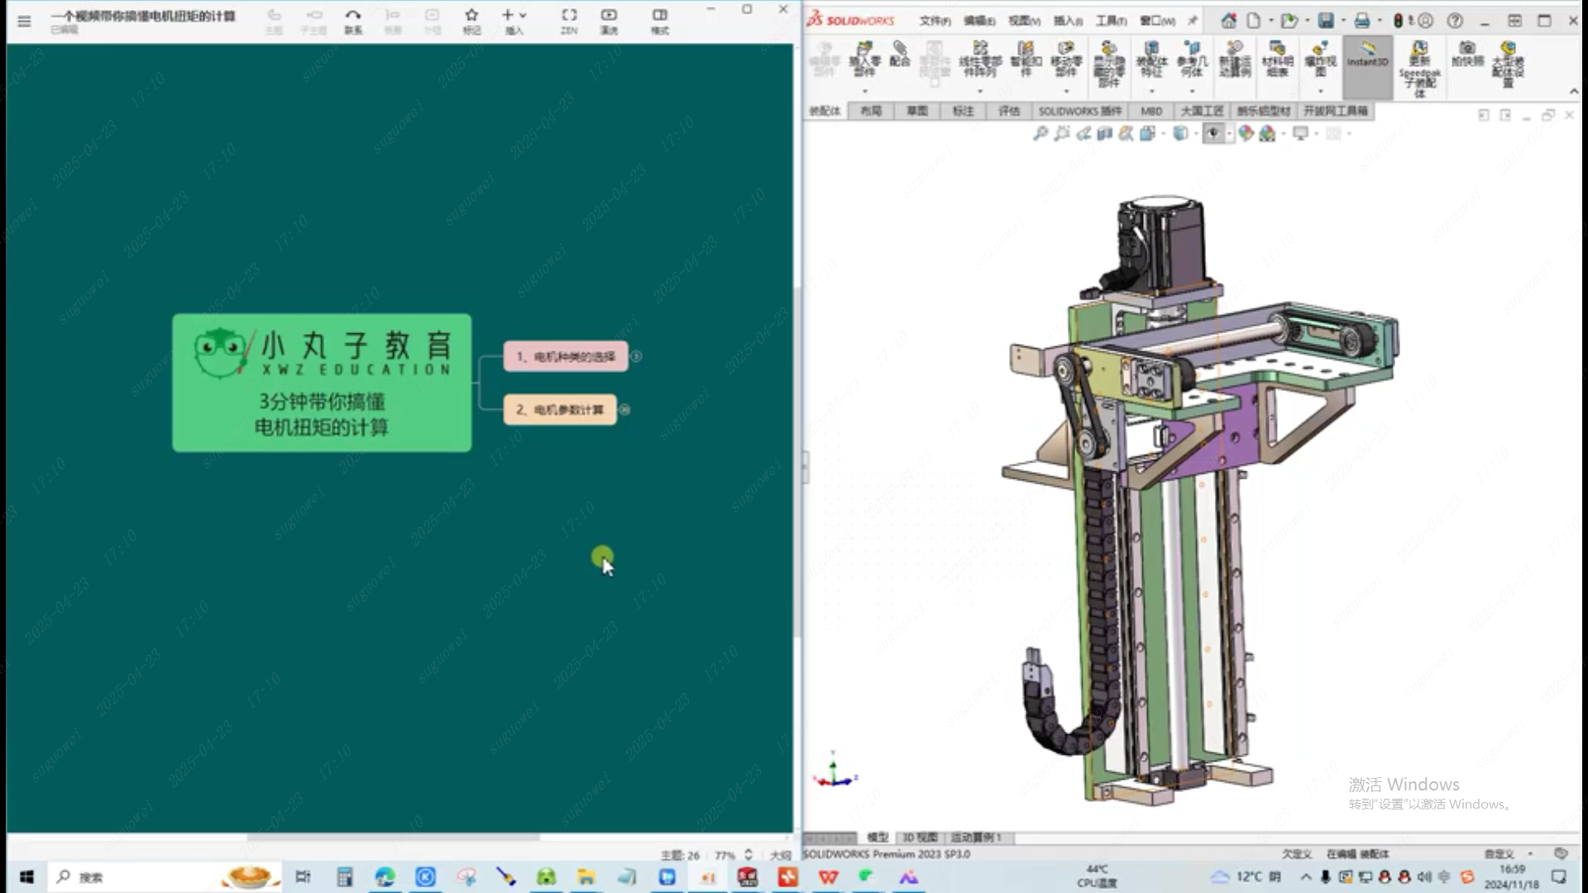This screenshot has width=1588, height=893.
Task: Click the Rebuild traffic light icon
Action: (1398, 21)
